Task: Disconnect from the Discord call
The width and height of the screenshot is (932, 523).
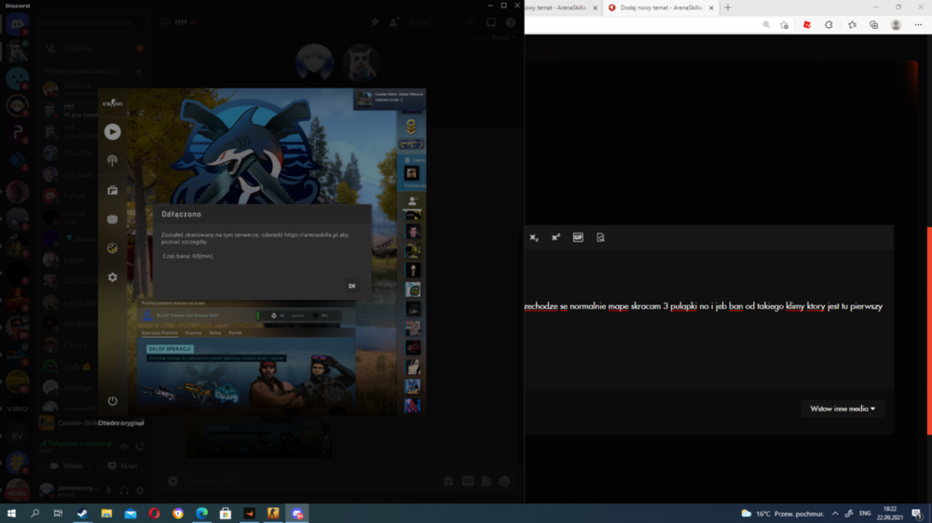Action: (140, 446)
